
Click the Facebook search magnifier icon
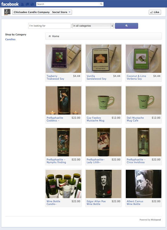point(101,4)
